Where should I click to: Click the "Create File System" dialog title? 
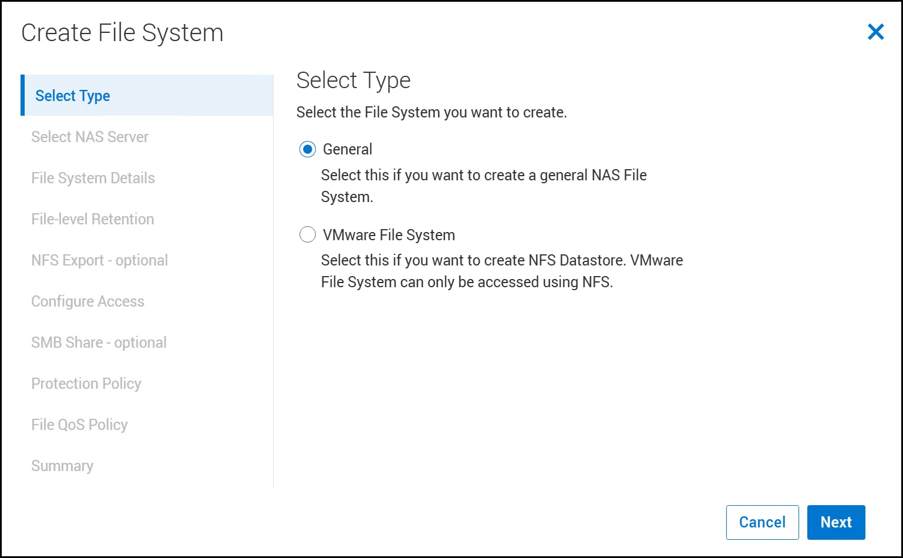click(x=122, y=33)
